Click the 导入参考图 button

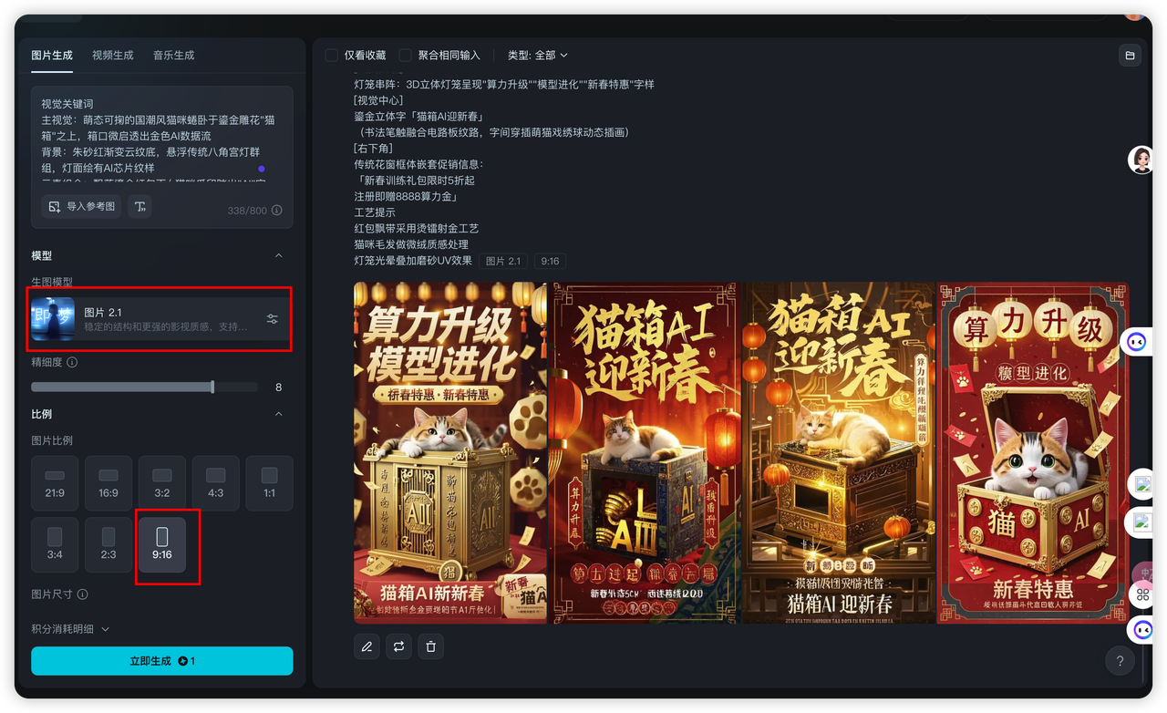point(83,207)
